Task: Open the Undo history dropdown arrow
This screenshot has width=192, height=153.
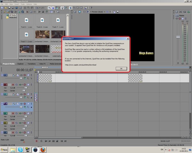Action: coord(40,8)
